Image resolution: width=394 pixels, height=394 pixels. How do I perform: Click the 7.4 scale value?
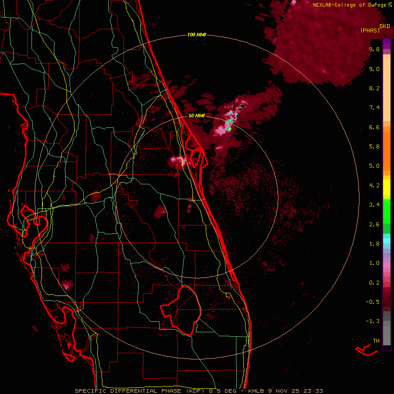coord(374,108)
